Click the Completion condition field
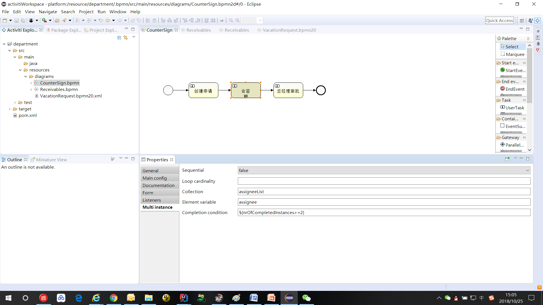Viewport: 543px width, 305px height. [384, 212]
